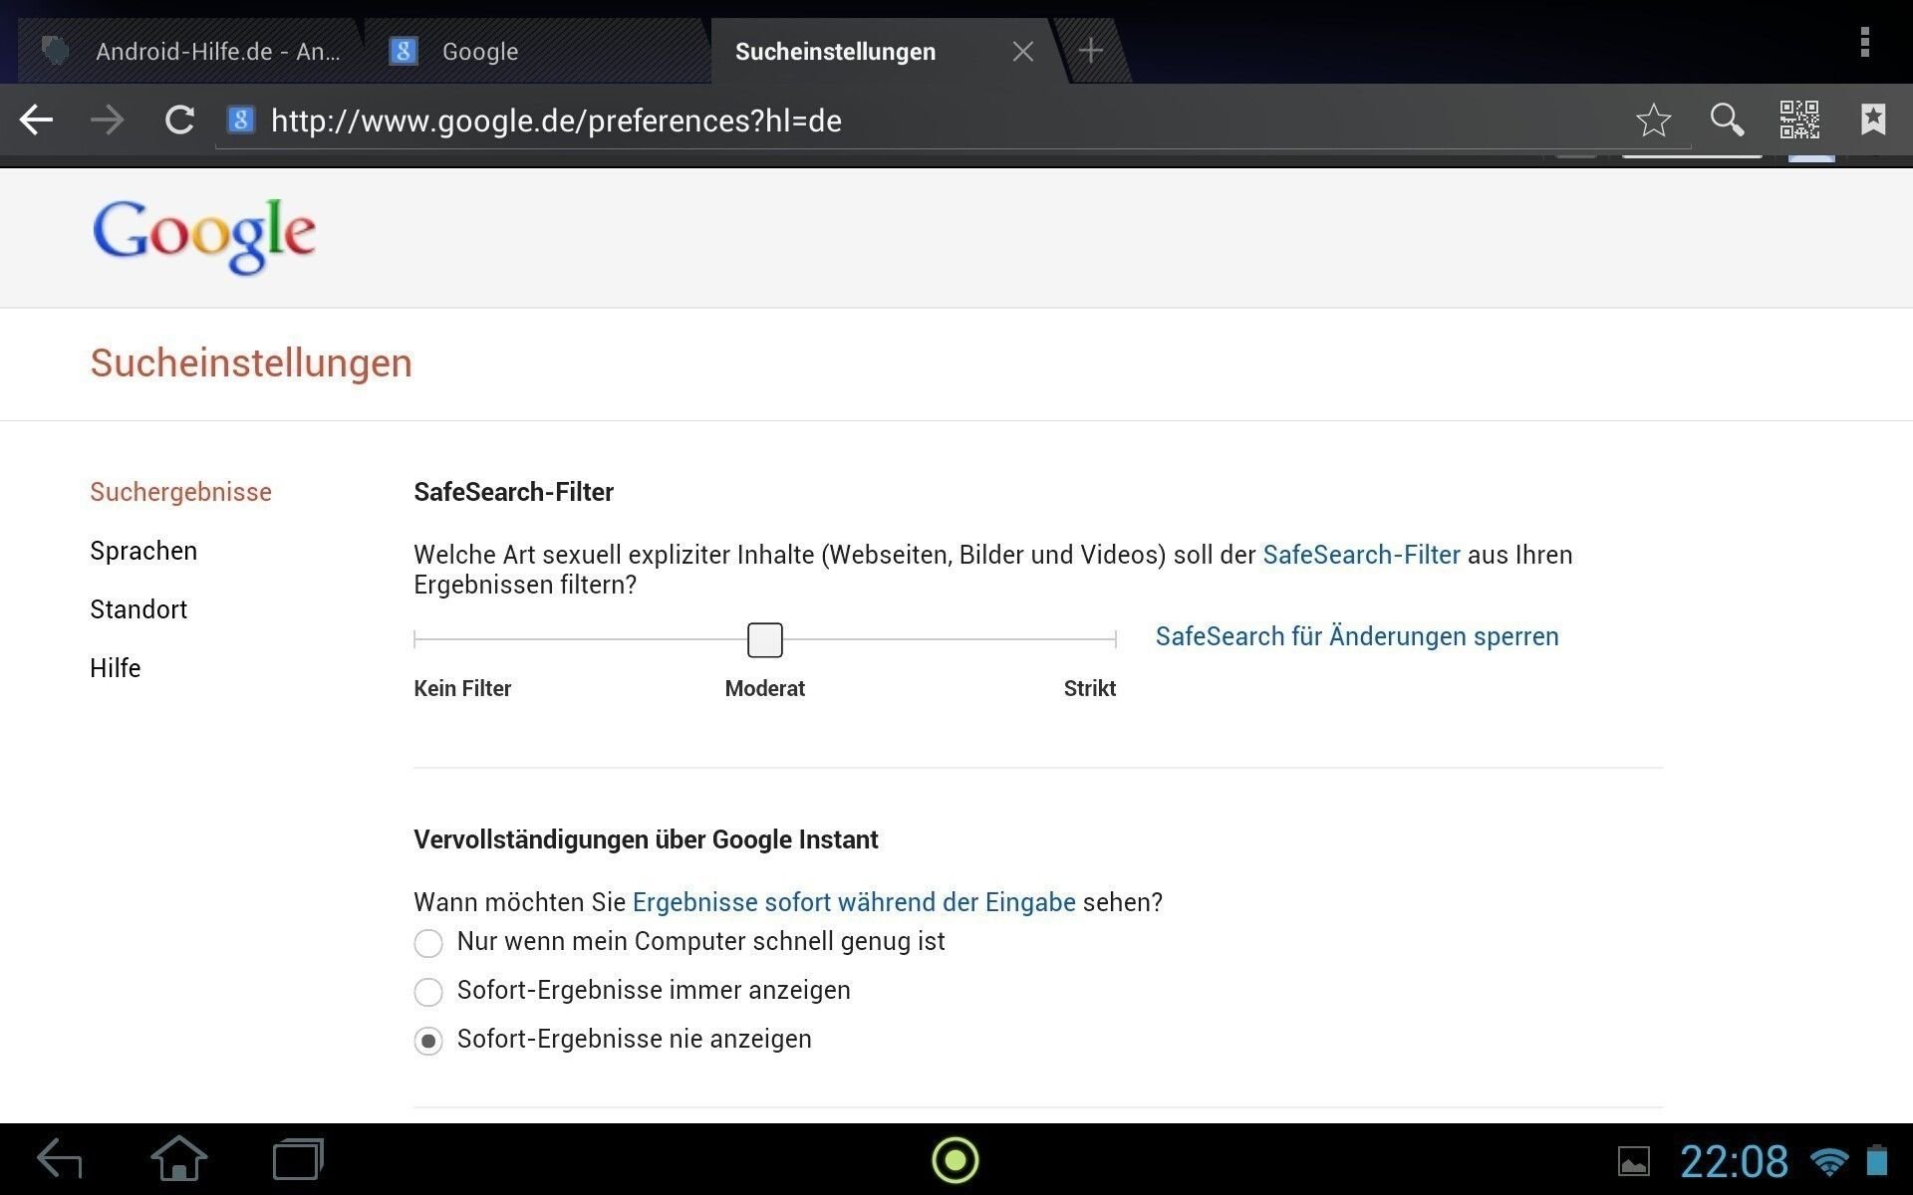Click 'SafeSearch für Änderungen sperren' link
The width and height of the screenshot is (1913, 1195).
pyautogui.click(x=1357, y=636)
